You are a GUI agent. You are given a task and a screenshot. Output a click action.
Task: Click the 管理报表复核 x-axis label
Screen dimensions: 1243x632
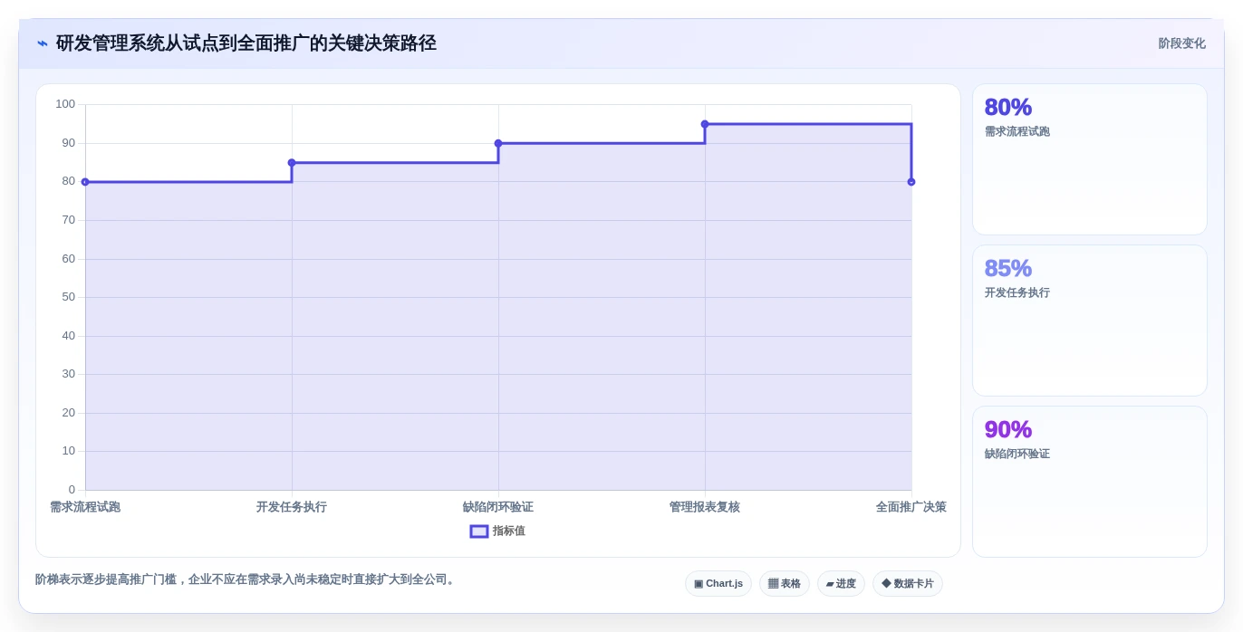point(705,507)
